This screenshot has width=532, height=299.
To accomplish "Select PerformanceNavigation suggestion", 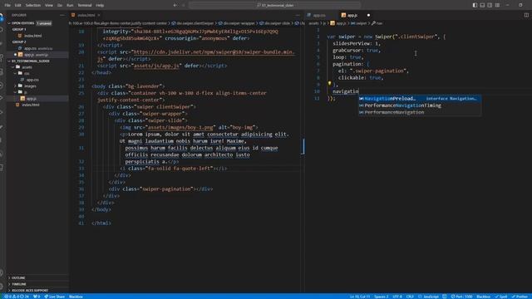I will [x=420, y=112].
